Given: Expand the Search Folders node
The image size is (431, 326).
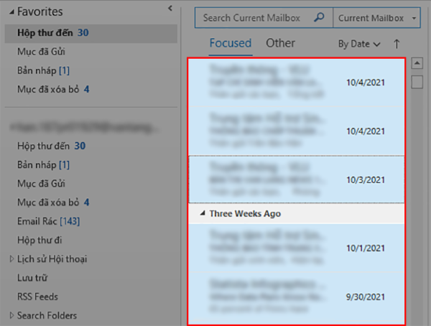Looking at the screenshot, I should (11, 315).
